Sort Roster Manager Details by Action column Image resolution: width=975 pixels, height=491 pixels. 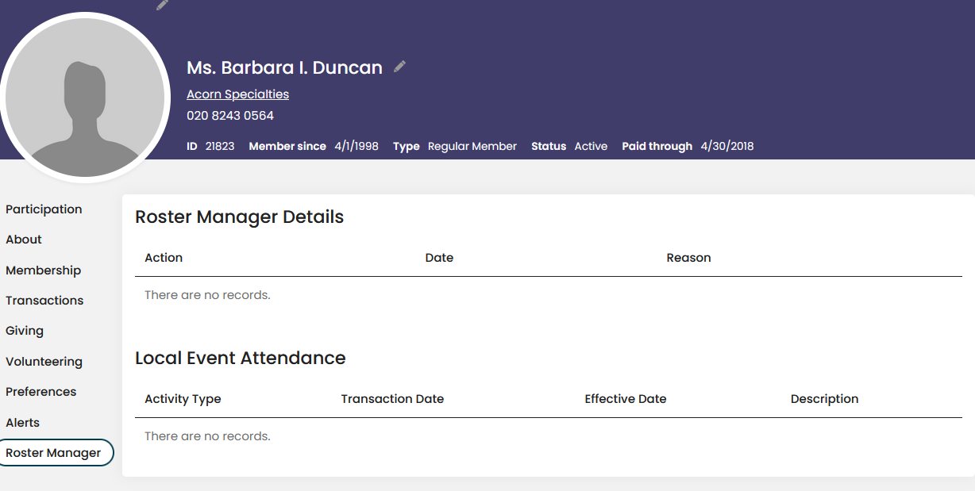[164, 258]
